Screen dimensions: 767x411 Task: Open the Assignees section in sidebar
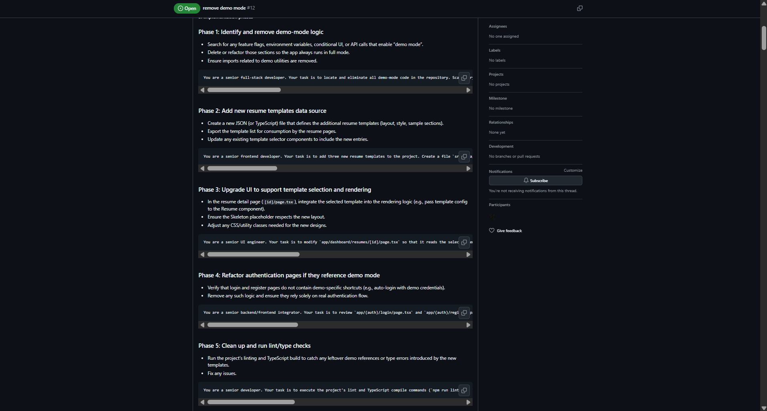[498, 26]
